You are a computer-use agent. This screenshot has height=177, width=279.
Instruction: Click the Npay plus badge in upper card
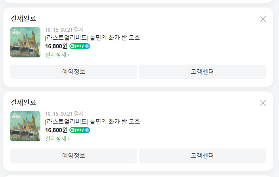tap(80, 46)
